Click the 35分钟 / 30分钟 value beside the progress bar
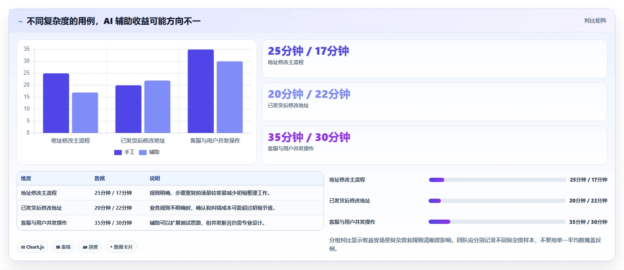 pos(588,222)
